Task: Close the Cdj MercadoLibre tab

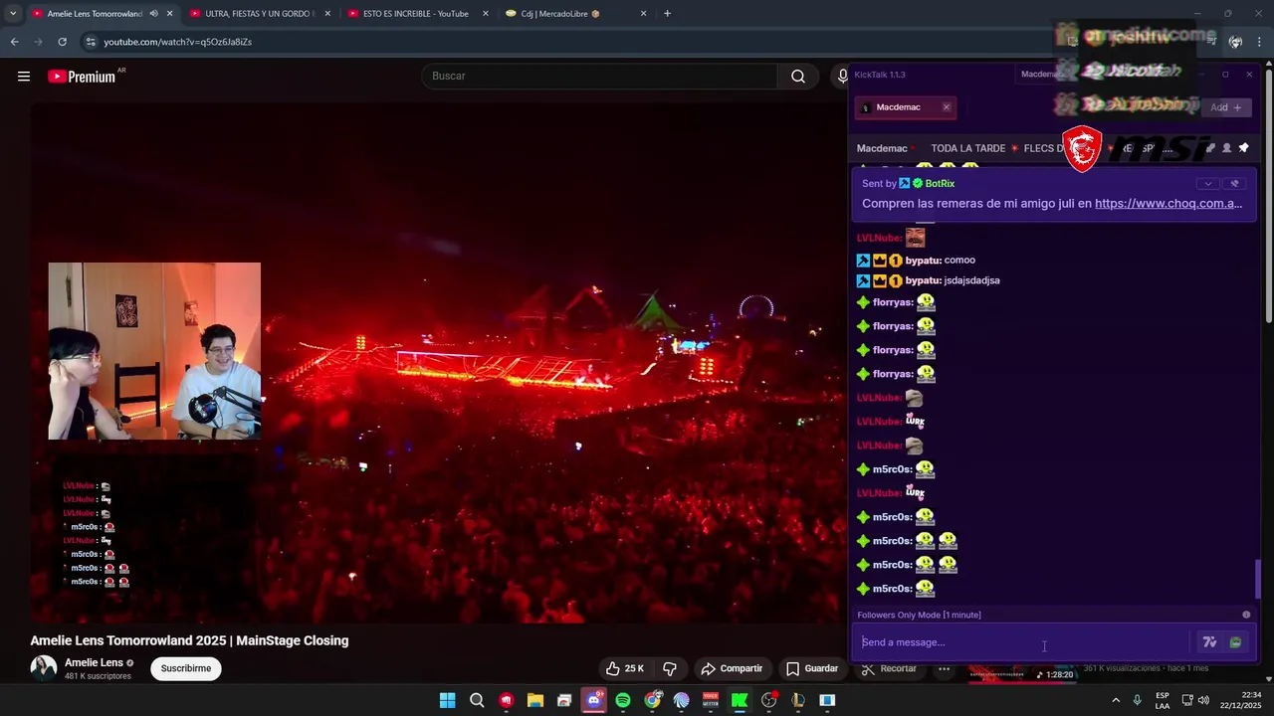Action: [x=643, y=14]
